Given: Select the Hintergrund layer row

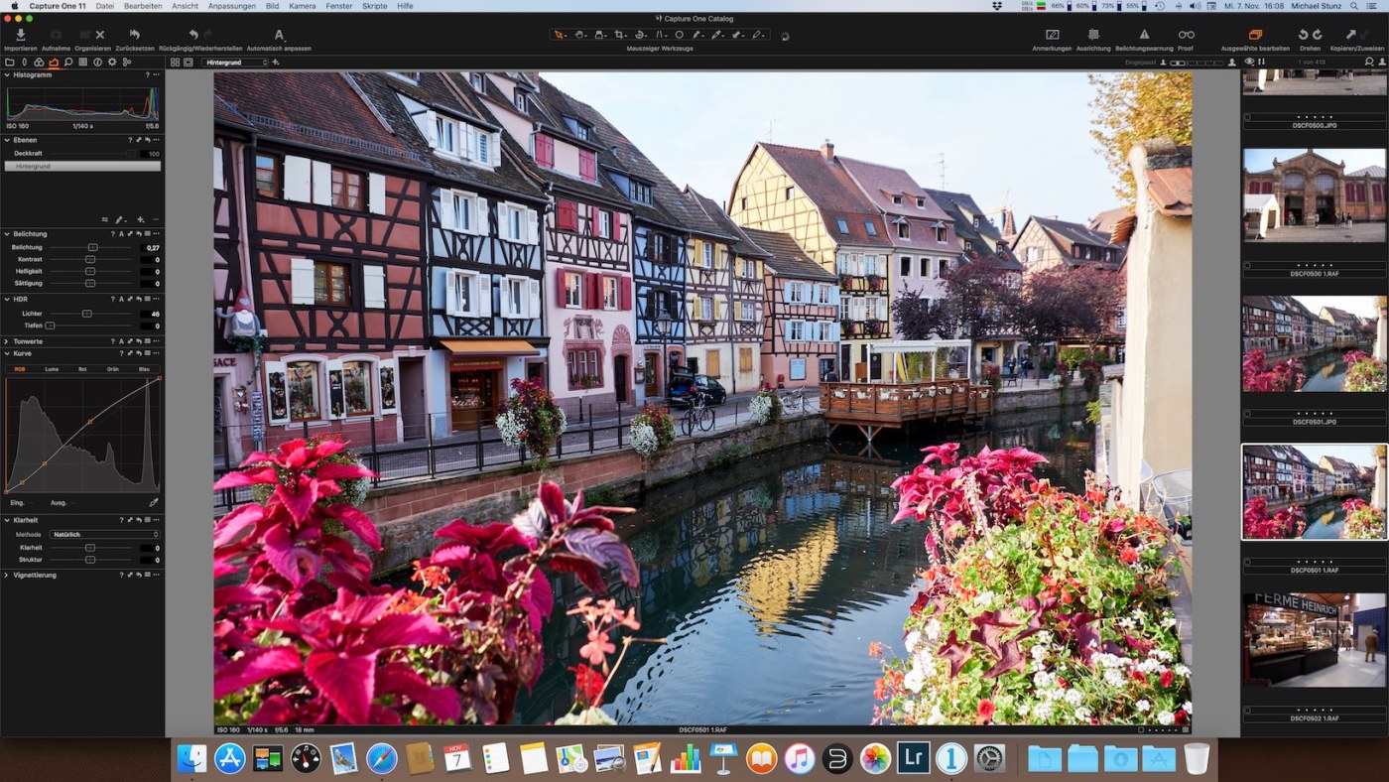Looking at the screenshot, I should pos(82,166).
